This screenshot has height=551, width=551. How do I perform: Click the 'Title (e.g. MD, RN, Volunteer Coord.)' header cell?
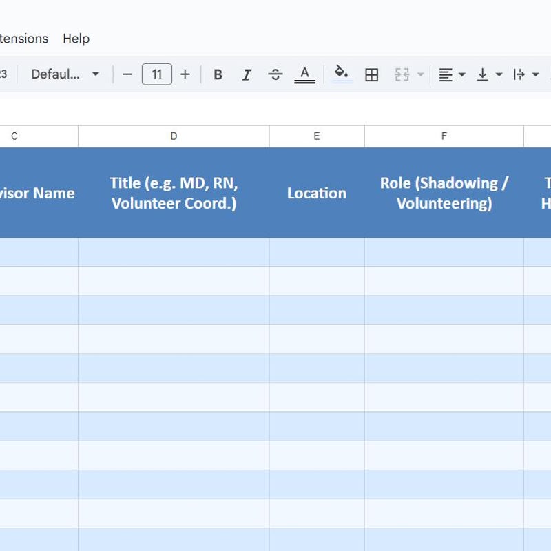click(174, 193)
